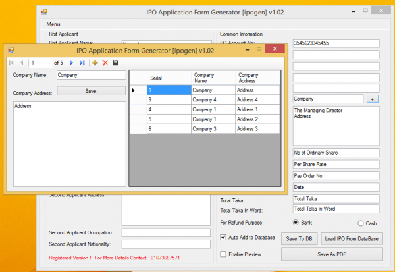Open the Menu in the menu bar

(53, 24)
